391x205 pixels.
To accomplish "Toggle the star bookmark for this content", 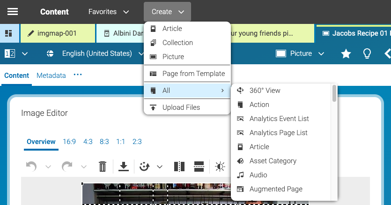I will pos(346,54).
